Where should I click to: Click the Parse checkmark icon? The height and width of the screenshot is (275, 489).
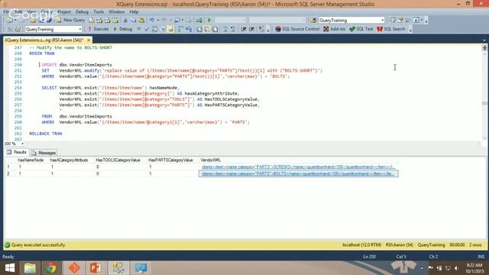[x=147, y=29]
